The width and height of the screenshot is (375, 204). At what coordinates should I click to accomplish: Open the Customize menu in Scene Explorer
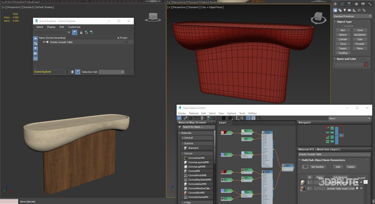pyautogui.click(x=74, y=27)
